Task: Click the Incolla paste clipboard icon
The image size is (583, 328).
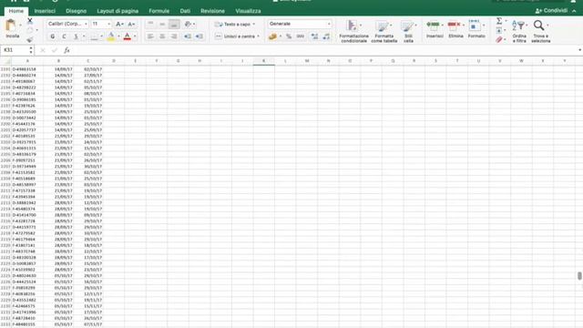Action: coord(11,26)
